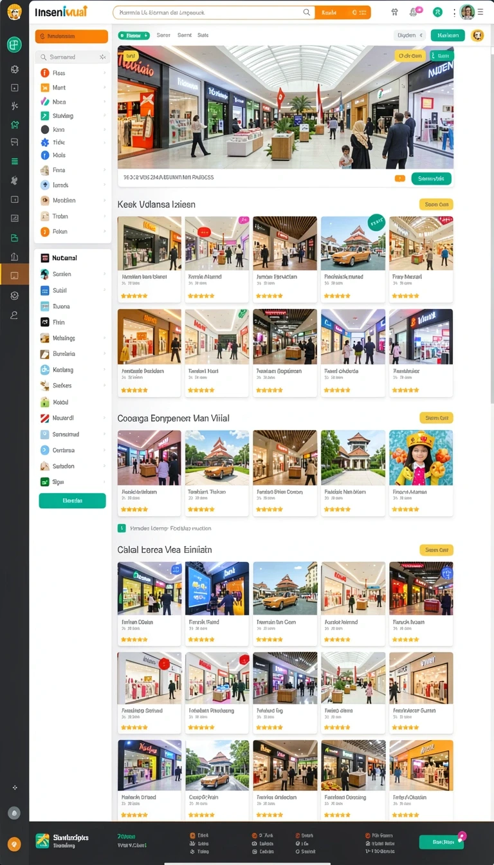The height and width of the screenshot is (865, 494).
Task: Open the 'Diyden' dropdown near top right
Action: (x=410, y=36)
